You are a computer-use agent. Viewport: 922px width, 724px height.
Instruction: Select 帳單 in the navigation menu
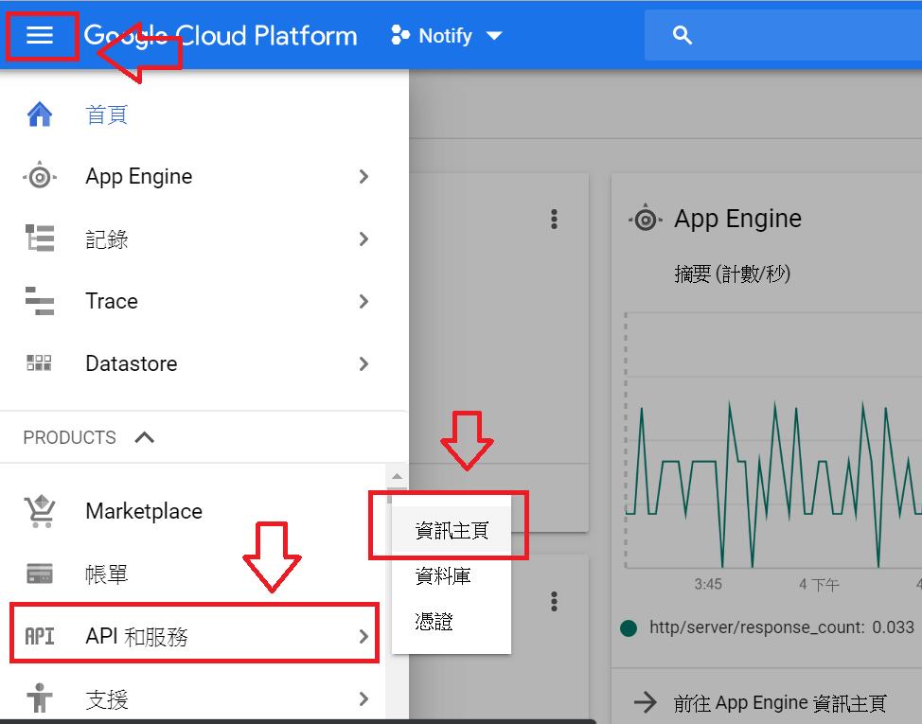pyautogui.click(x=107, y=574)
